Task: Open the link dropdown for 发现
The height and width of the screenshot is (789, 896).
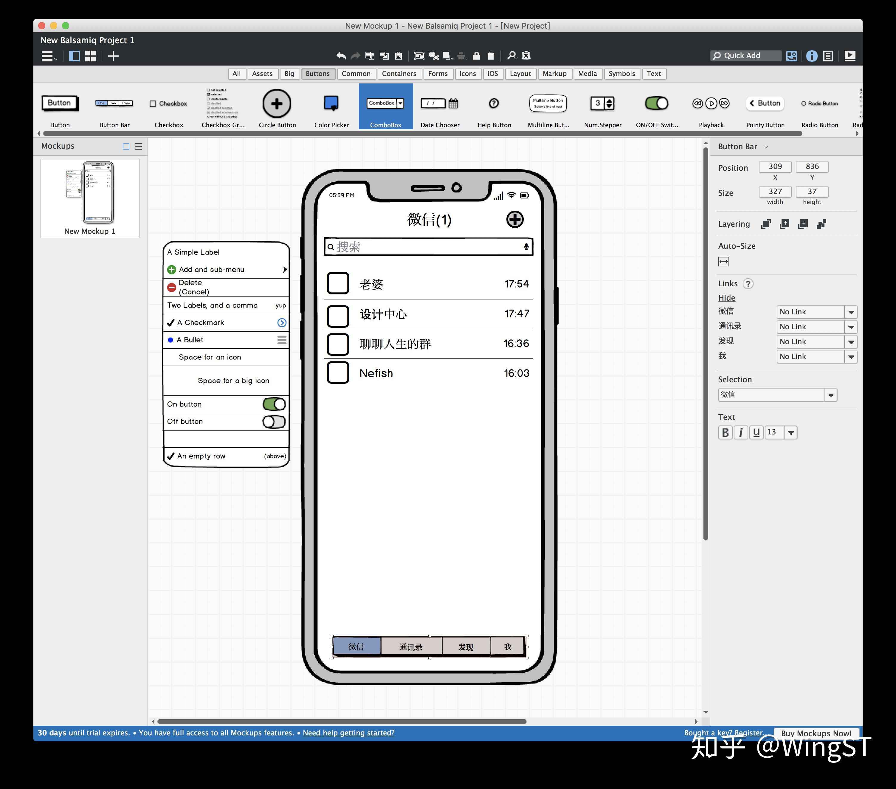Action: (x=851, y=342)
